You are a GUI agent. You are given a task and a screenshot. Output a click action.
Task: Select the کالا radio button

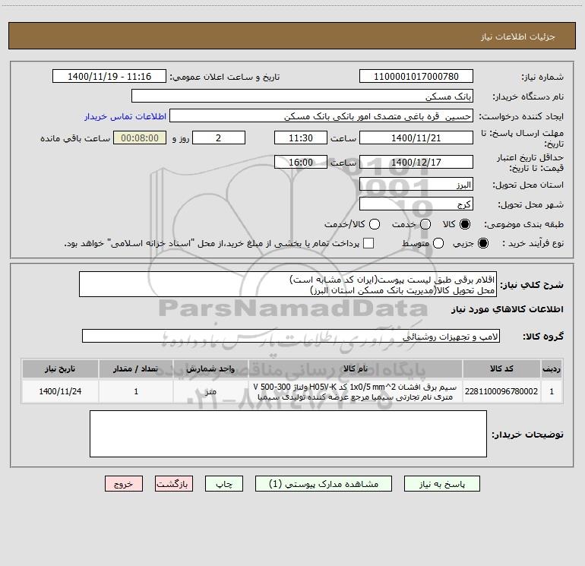coord(465,224)
